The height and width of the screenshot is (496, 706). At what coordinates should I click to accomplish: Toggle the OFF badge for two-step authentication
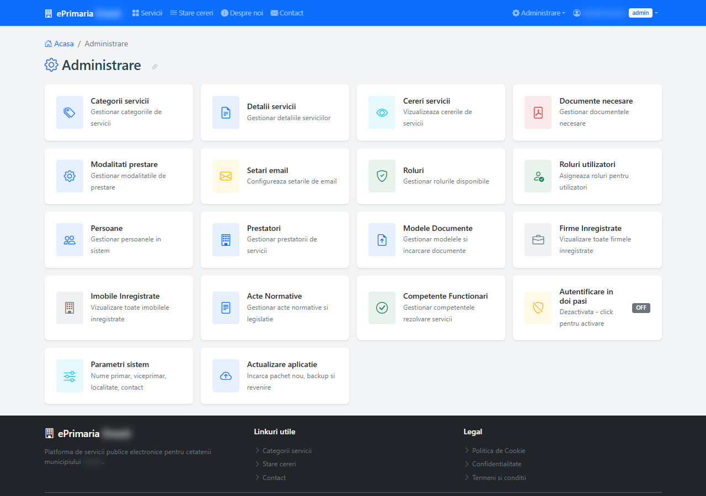[x=641, y=308]
